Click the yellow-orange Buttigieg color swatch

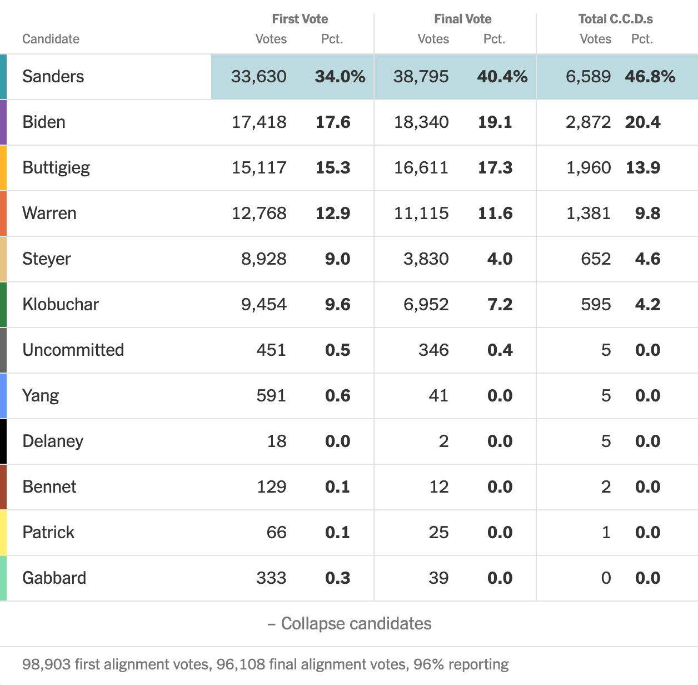click(x=3, y=168)
